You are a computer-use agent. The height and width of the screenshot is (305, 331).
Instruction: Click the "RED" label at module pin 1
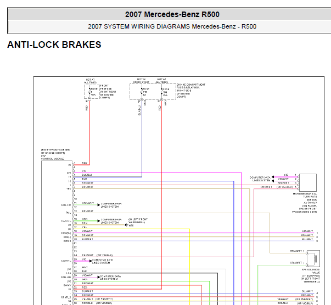pos(85,163)
